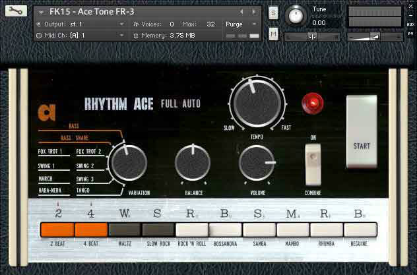Go to previous instrument preset arrow
Image resolution: width=417 pixels, height=275 pixels.
pos(241,12)
